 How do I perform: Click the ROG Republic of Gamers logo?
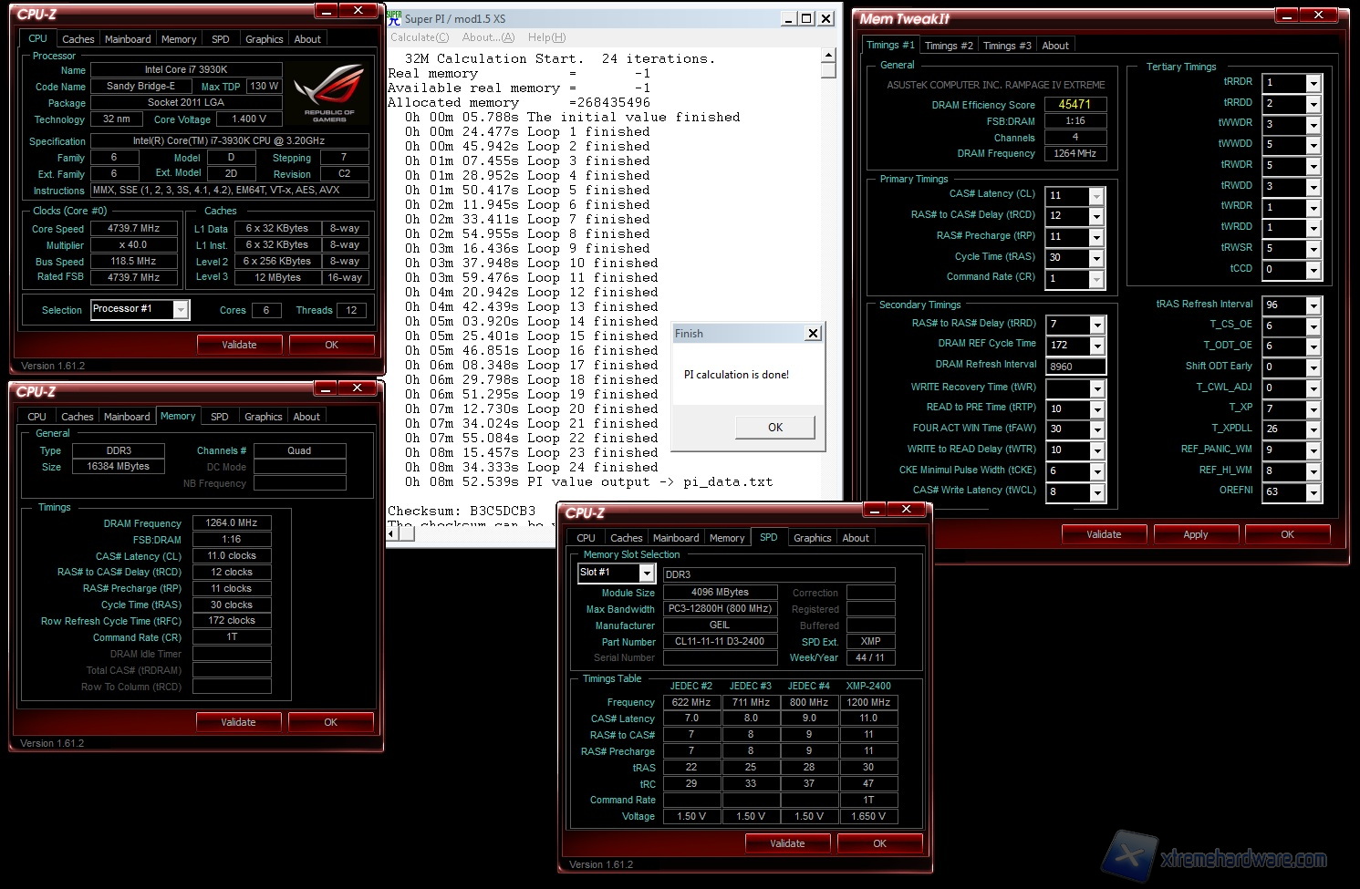tap(329, 92)
